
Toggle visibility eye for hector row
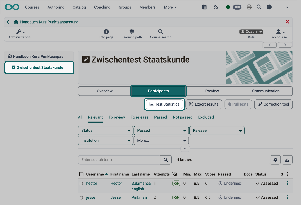176,183
